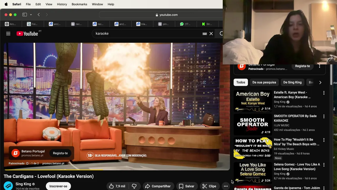This screenshot has width=337, height=190.
Task: Open options for Smooth Operator video
Action: [x=324, y=116]
